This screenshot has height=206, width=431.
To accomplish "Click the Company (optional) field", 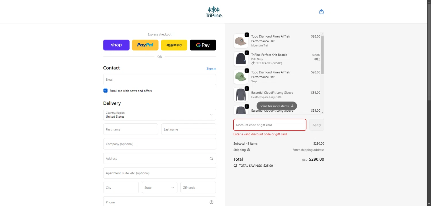I will pos(159,144).
